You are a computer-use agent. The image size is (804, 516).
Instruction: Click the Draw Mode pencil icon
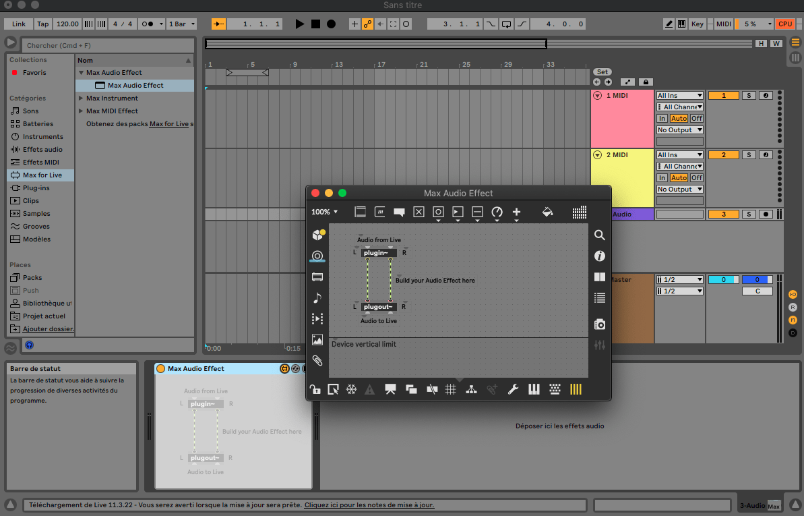[x=669, y=24]
